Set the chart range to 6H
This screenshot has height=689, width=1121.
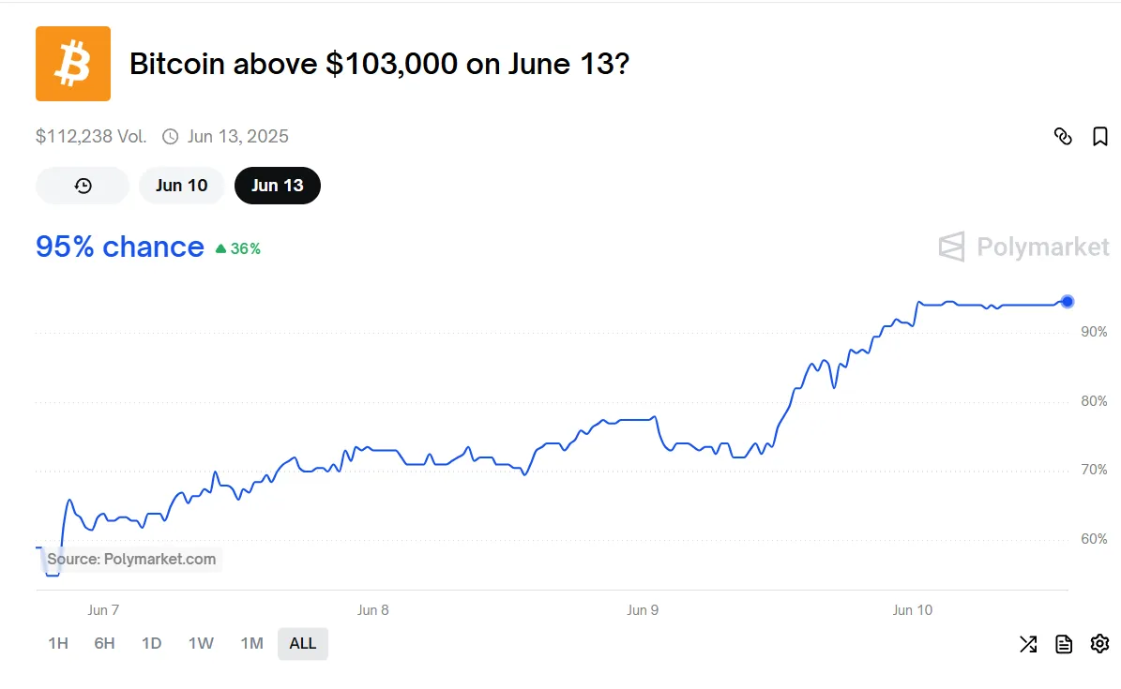click(104, 644)
